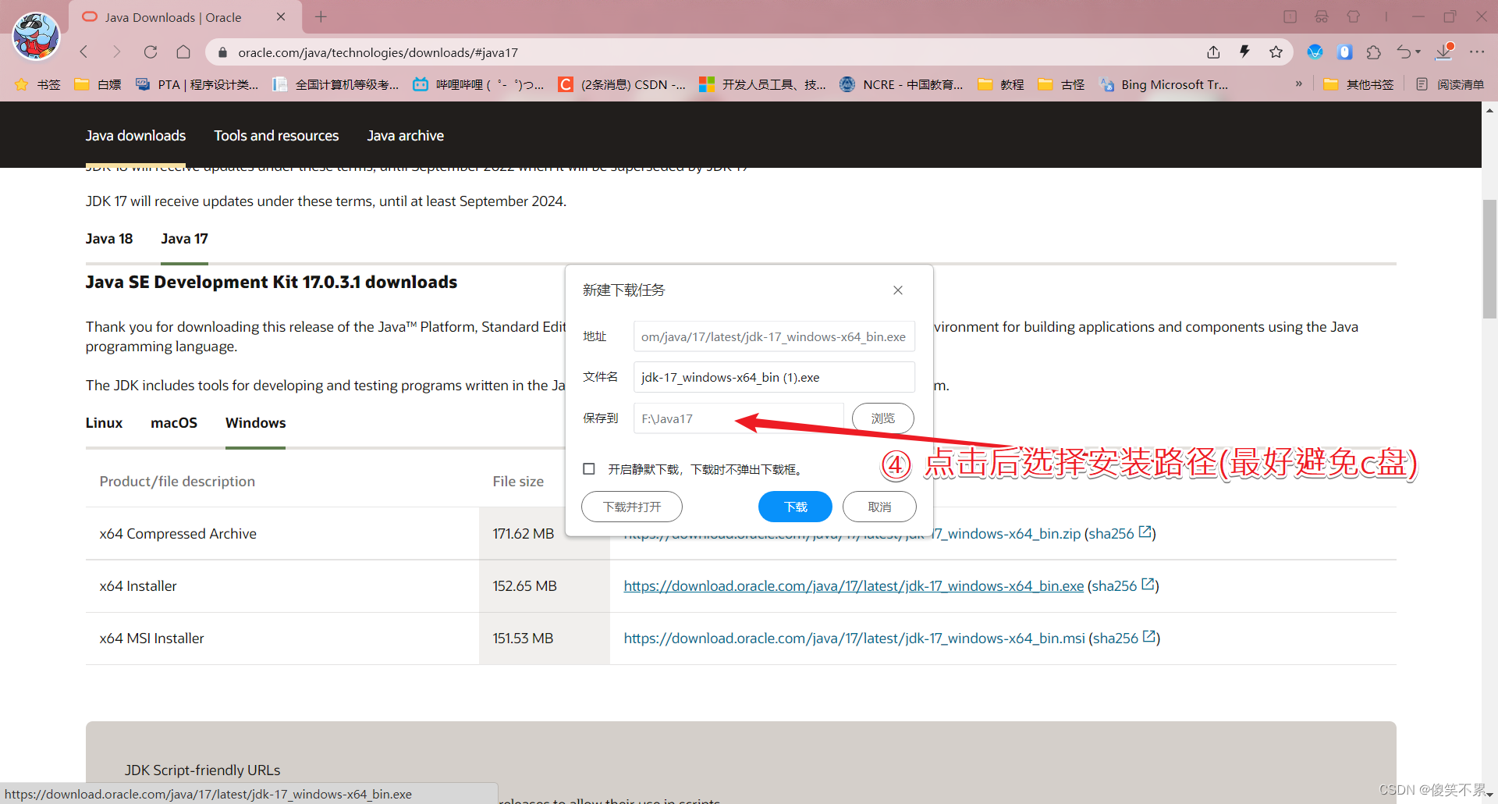Click the user avatar profile picture
The image size is (1498, 804).
click(x=36, y=36)
